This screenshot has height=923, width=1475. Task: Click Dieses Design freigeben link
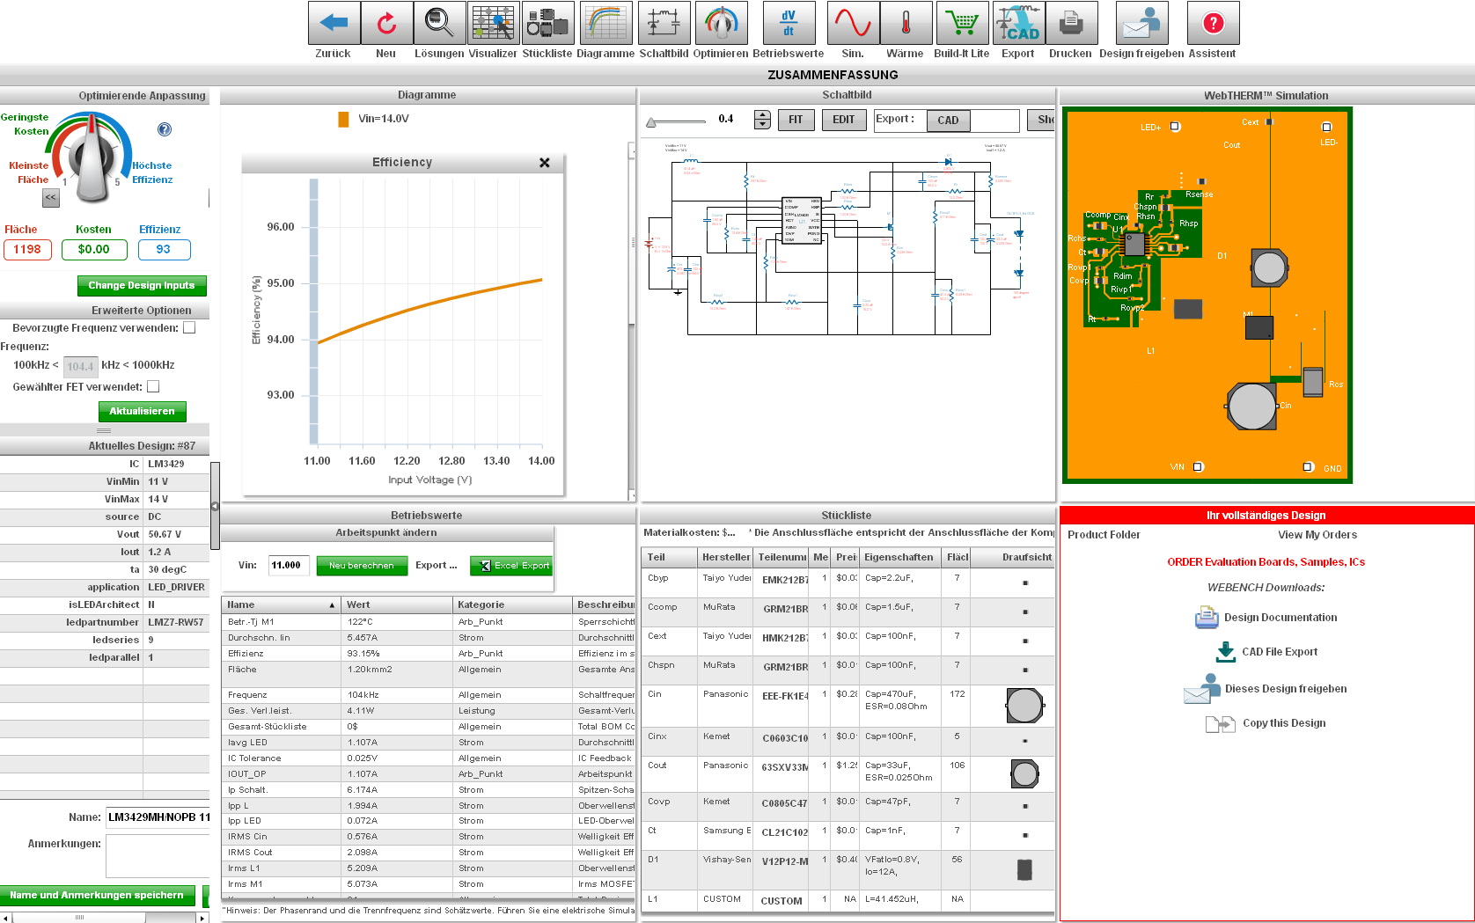tap(1266, 689)
